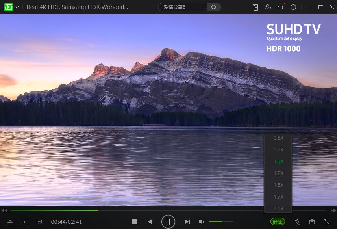
Task: Click the rewind double-arrow at seek bar start
Action: (x=4, y=210)
